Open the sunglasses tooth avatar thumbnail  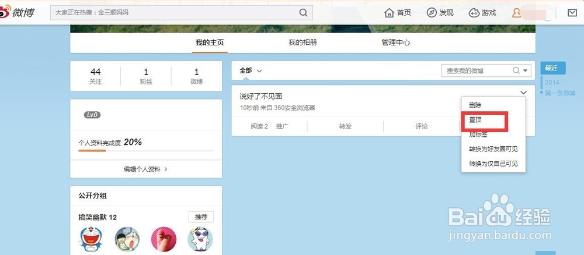[x=200, y=239]
